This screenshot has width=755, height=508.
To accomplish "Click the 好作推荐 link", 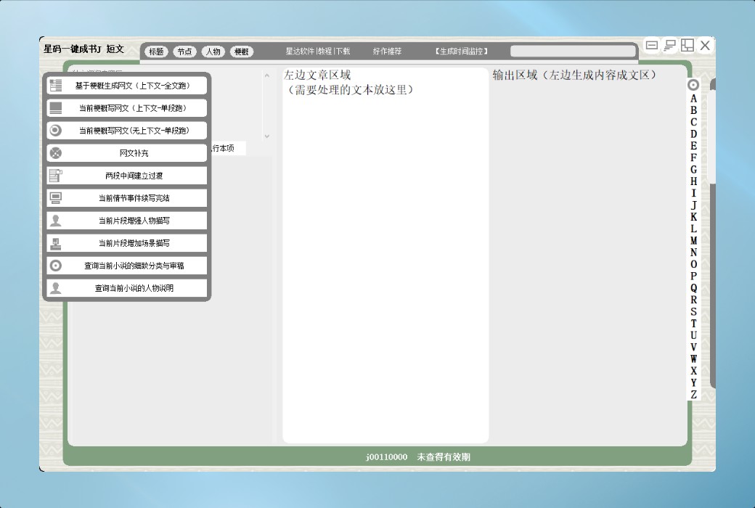I will (387, 52).
